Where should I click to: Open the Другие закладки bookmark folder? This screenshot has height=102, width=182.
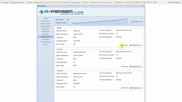click(174, 2)
